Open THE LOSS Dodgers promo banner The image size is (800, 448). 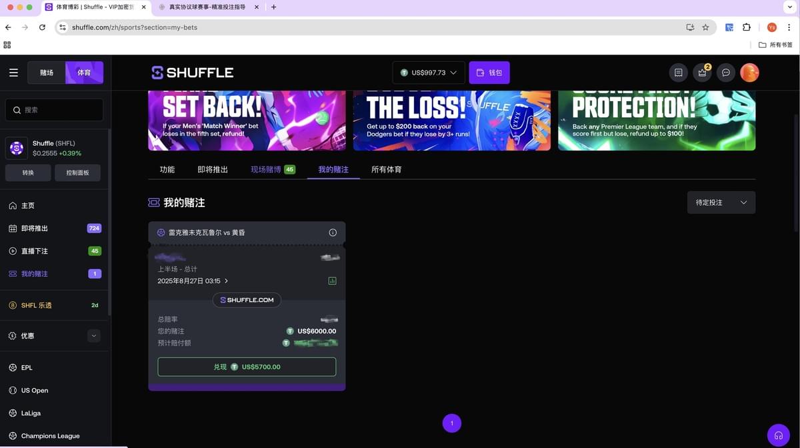(452, 120)
